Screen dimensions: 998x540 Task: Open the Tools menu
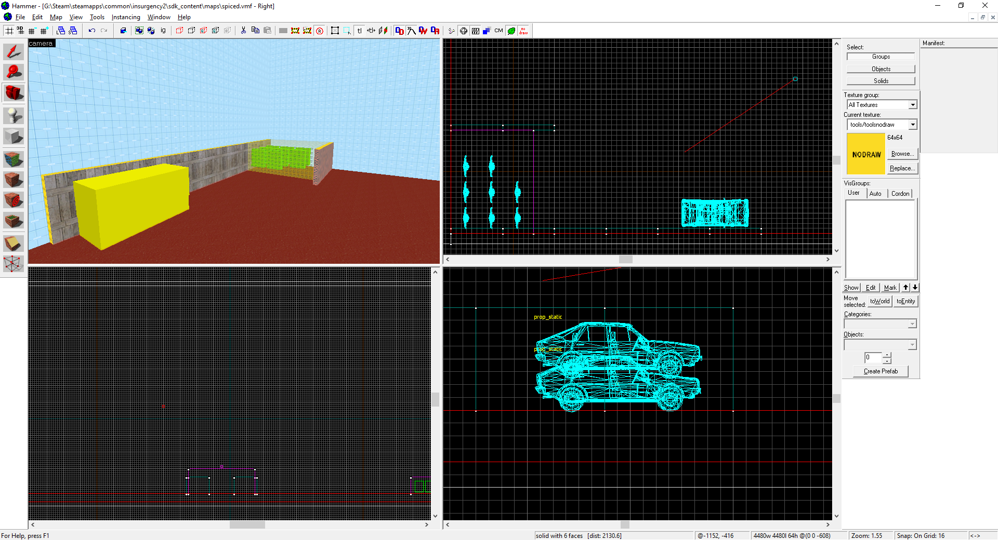pos(97,17)
